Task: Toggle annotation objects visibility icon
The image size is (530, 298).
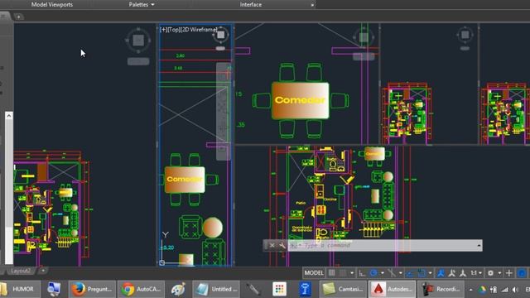Action: [x=441, y=273]
